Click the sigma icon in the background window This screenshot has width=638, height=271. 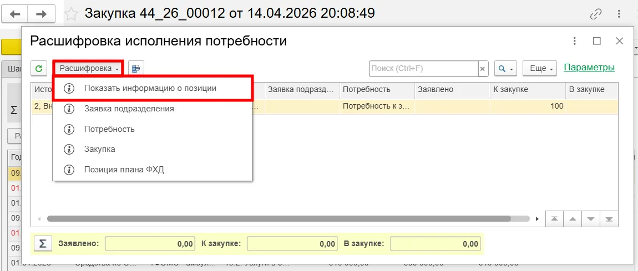[13, 110]
